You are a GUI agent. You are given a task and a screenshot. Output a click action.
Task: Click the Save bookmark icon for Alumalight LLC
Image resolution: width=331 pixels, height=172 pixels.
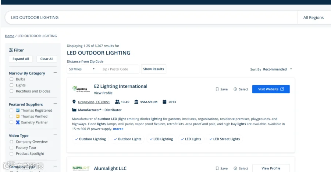(x=217, y=168)
